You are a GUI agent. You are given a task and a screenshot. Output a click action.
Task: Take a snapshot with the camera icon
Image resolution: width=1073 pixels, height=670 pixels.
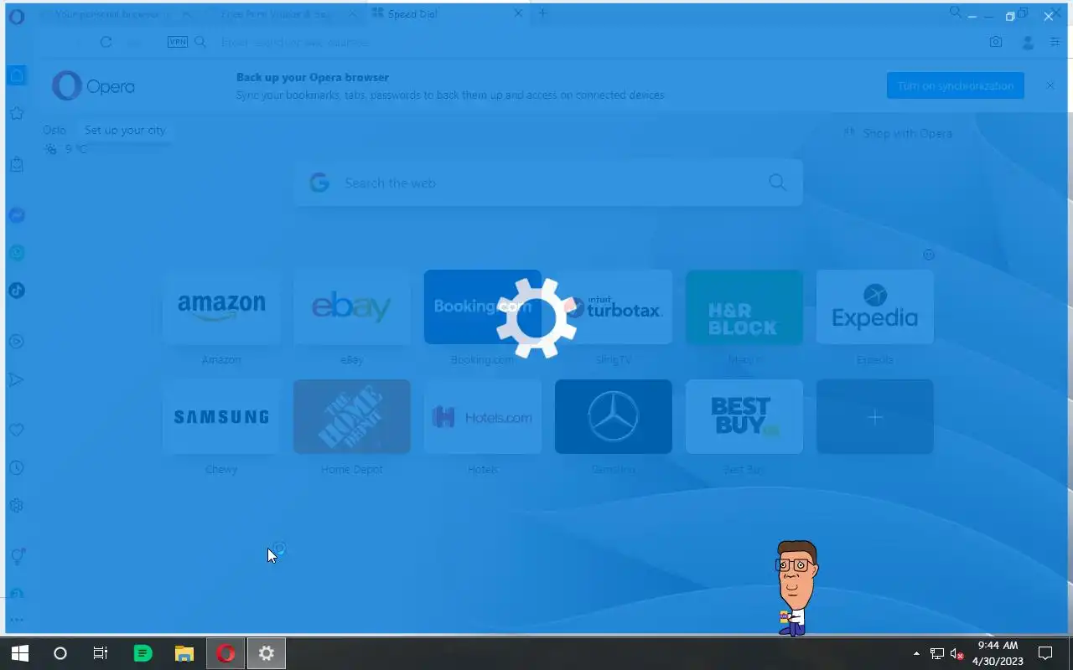coord(996,42)
